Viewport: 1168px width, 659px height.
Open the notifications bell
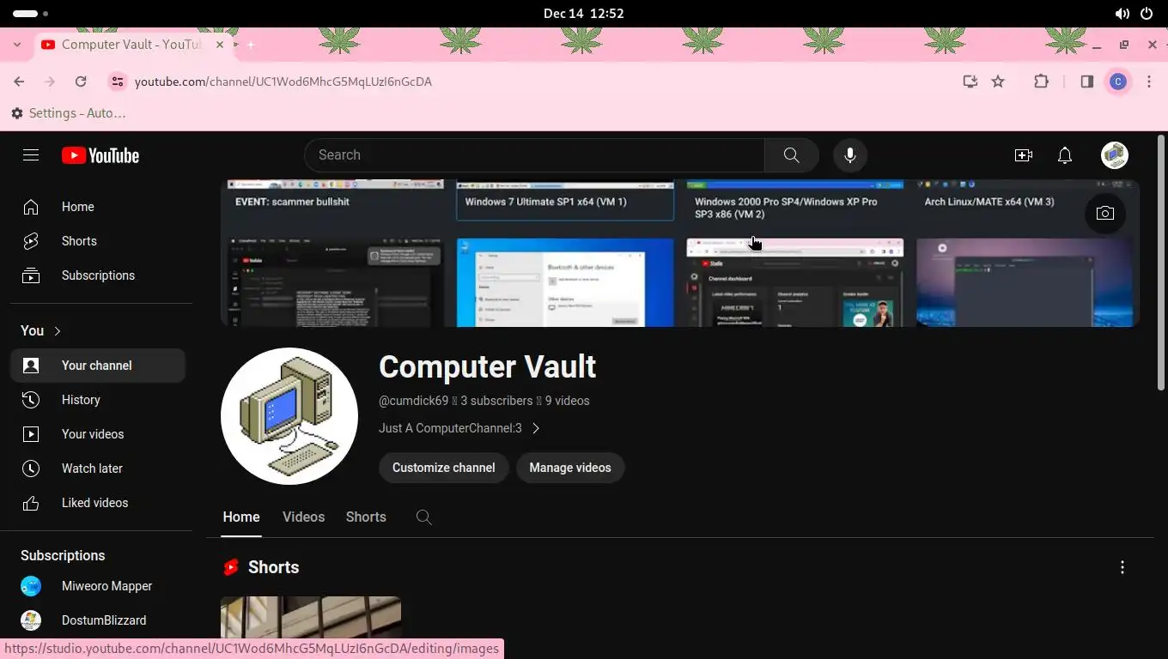(1065, 155)
